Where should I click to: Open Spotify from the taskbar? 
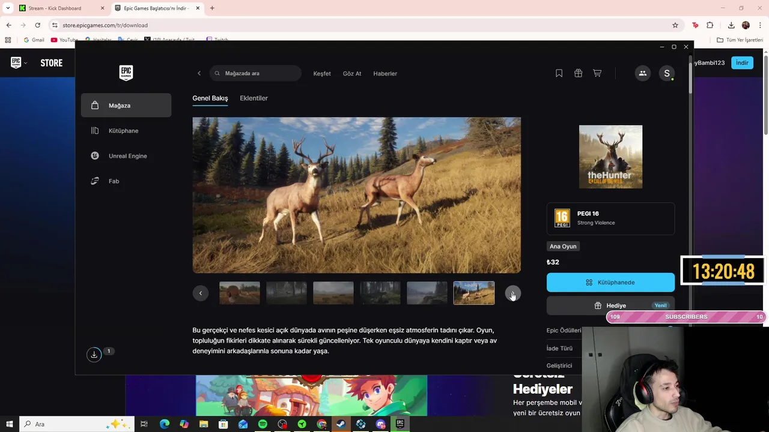[x=263, y=424]
